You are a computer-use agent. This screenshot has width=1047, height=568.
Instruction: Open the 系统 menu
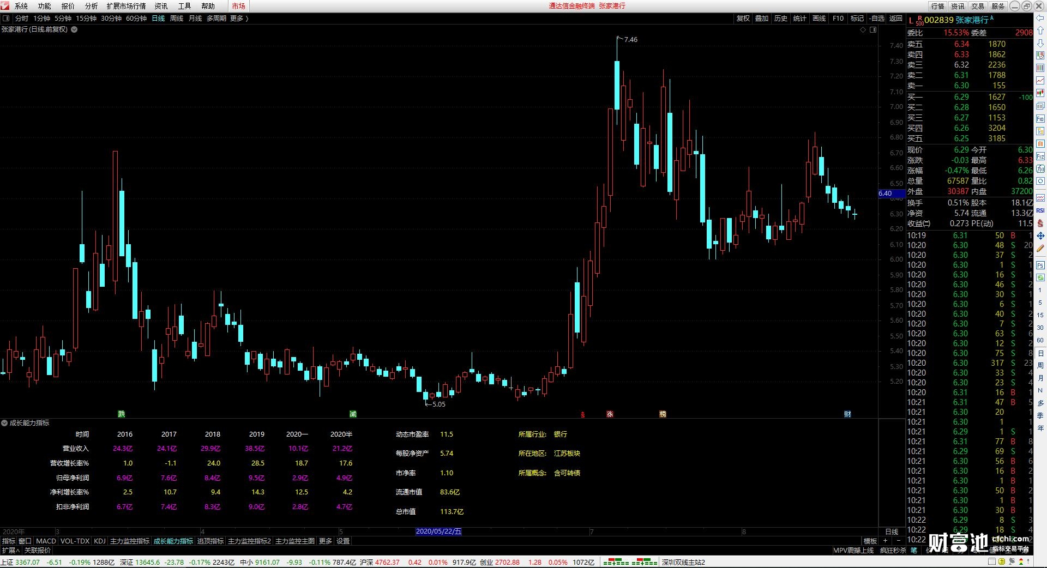click(21, 6)
